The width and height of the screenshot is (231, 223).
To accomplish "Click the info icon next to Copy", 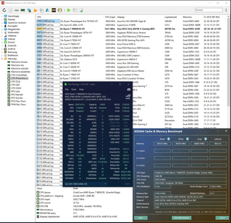I will (206, 139).
